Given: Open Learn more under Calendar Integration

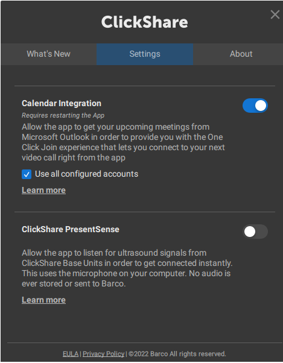Looking at the screenshot, I should (43, 191).
